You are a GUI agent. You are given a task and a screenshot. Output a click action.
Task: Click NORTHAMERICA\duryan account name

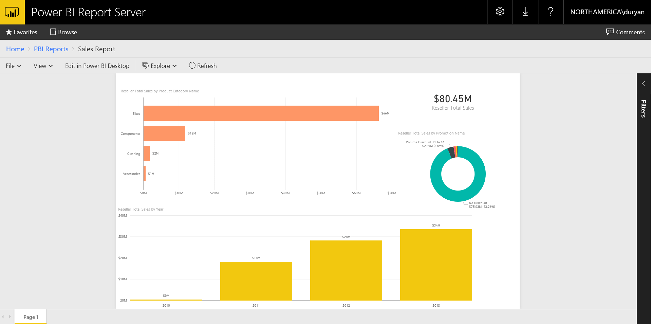[x=607, y=12]
